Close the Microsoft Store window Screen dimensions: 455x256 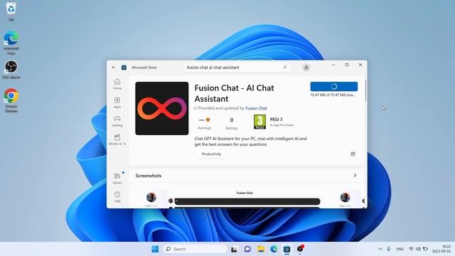pos(360,65)
